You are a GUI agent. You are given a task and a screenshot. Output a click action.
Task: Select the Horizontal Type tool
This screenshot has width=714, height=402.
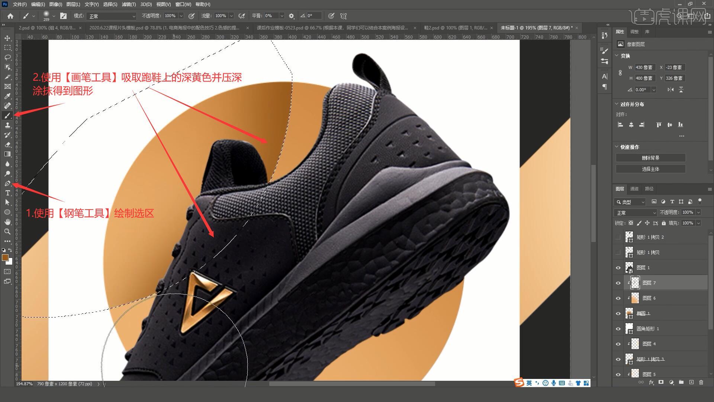[7, 193]
